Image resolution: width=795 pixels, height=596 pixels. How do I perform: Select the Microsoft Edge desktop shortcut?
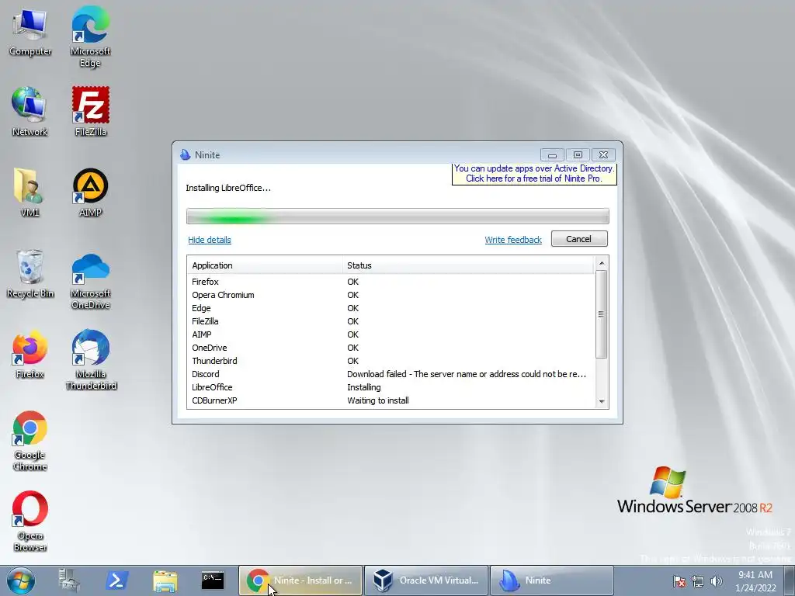click(90, 37)
